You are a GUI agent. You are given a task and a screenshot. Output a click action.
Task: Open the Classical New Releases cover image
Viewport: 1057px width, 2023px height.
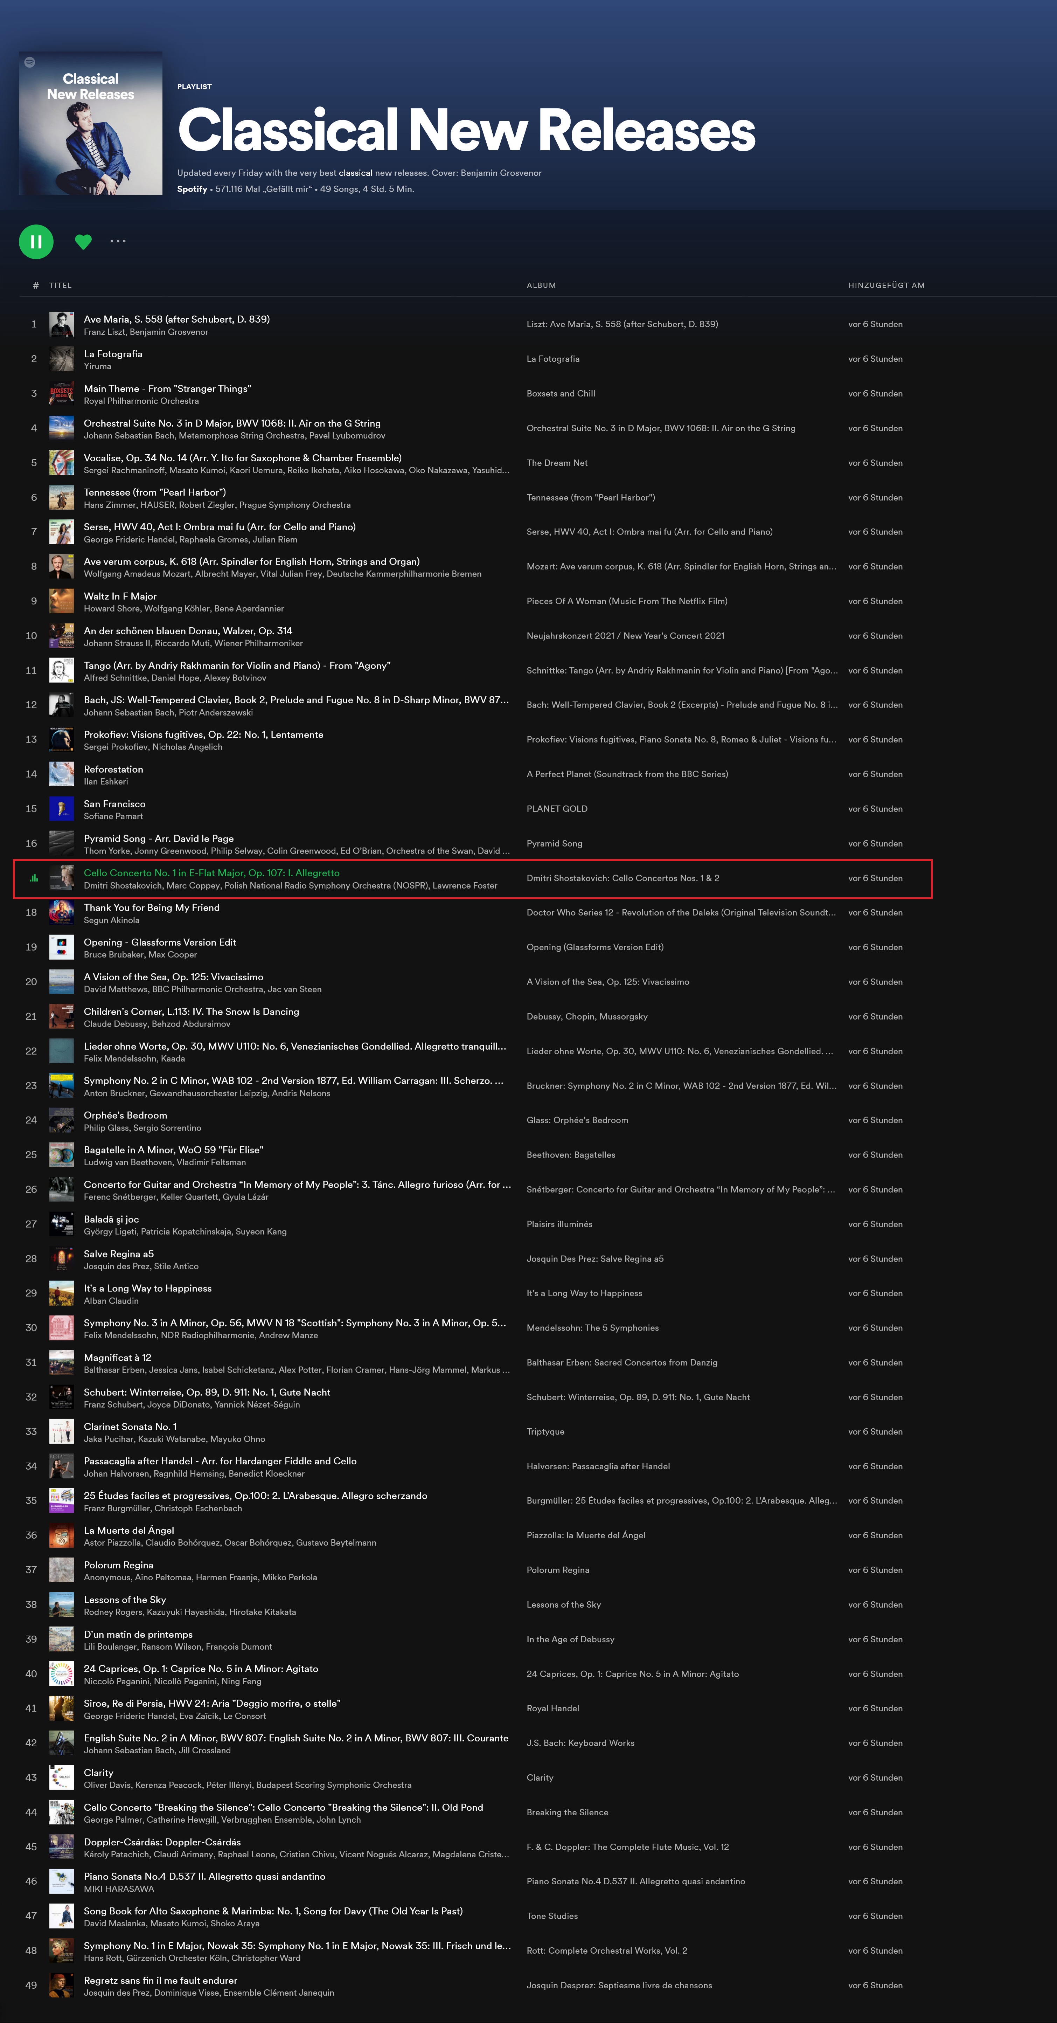[x=90, y=123]
